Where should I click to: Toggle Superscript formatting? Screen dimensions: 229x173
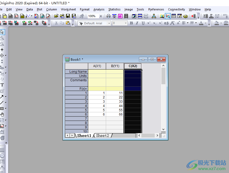(x=149, y=23)
